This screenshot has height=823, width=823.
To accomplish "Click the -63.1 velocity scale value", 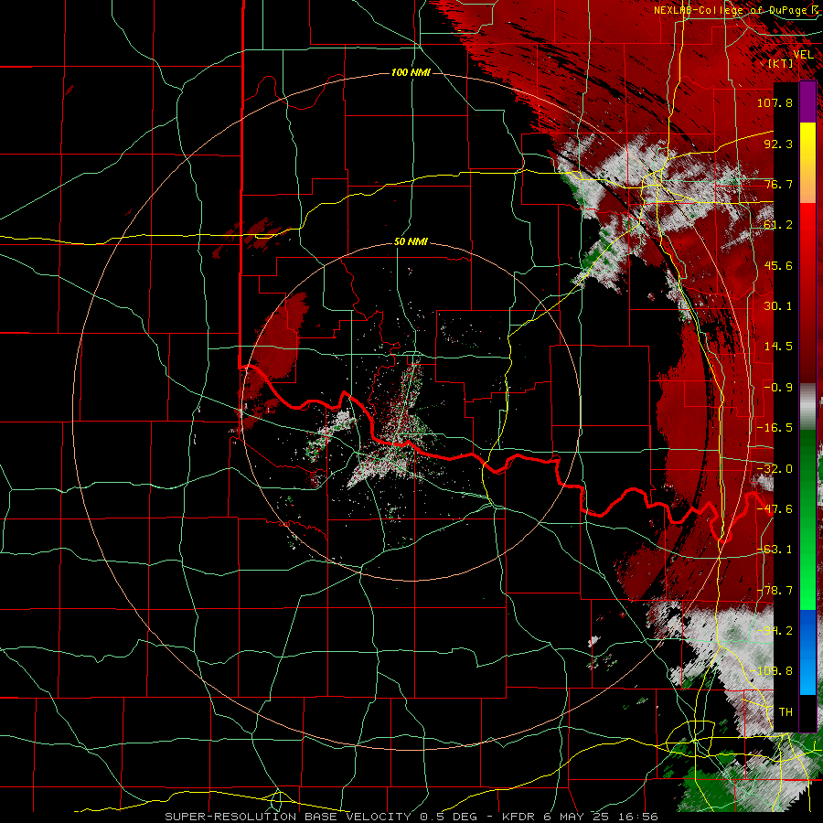I will 775,550.
